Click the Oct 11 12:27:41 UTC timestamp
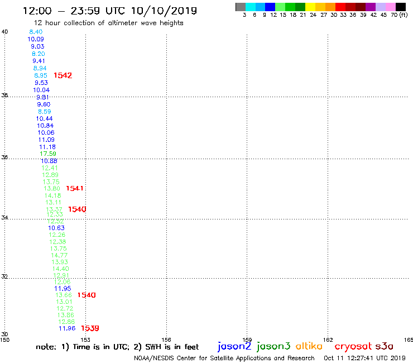Viewport: 413px width, 363px height. tap(364, 358)
